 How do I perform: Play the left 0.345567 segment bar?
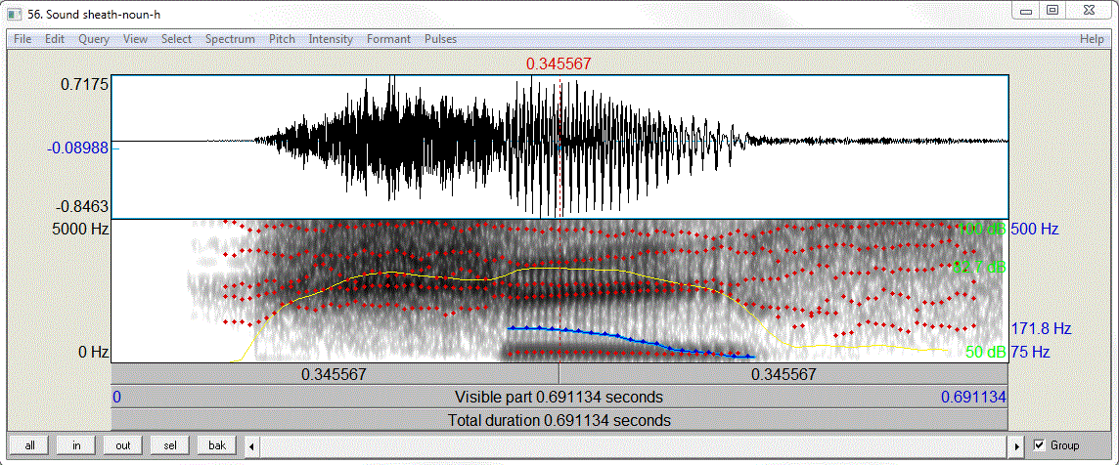tap(336, 374)
